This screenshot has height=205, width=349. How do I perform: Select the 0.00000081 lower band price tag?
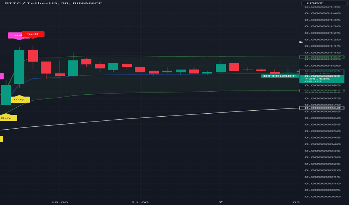click(322, 91)
